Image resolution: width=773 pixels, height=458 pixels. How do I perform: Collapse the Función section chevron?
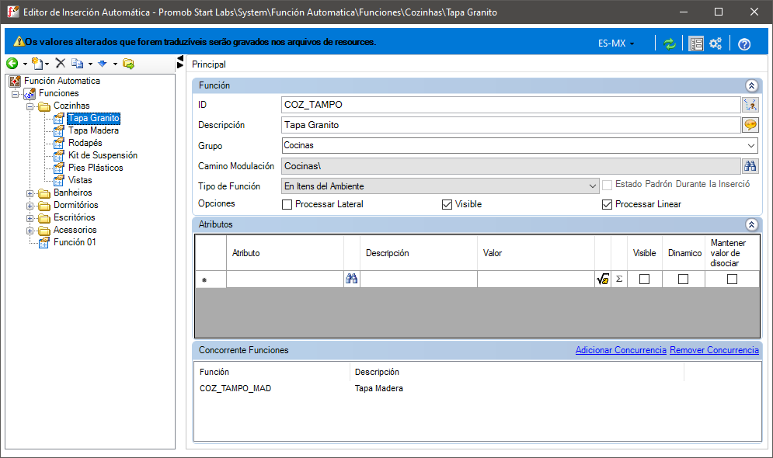tap(751, 85)
